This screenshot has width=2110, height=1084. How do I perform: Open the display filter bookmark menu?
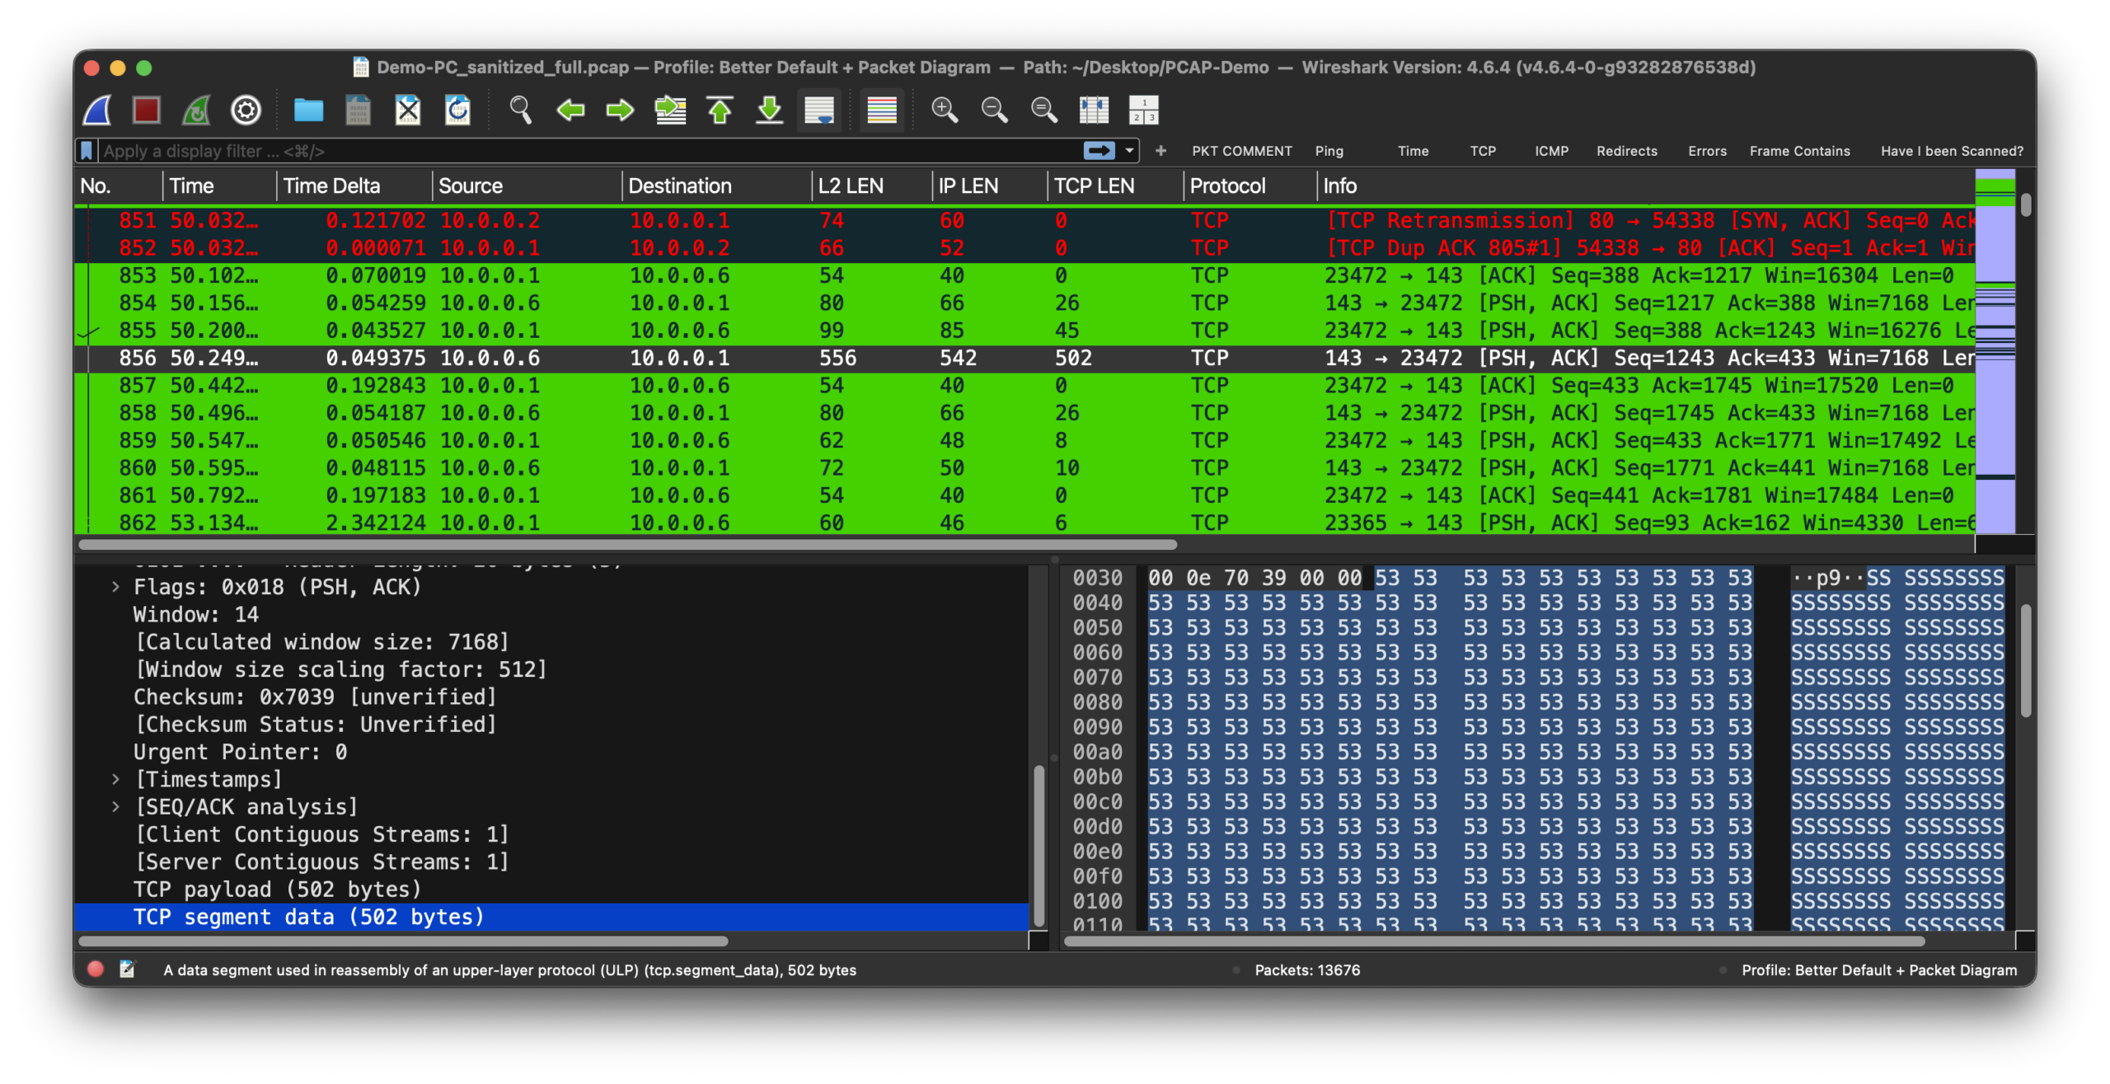click(87, 151)
